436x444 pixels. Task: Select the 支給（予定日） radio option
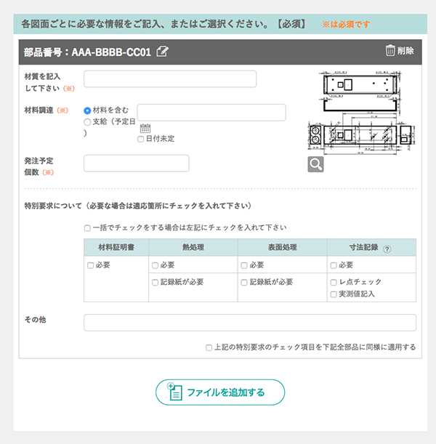click(88, 123)
